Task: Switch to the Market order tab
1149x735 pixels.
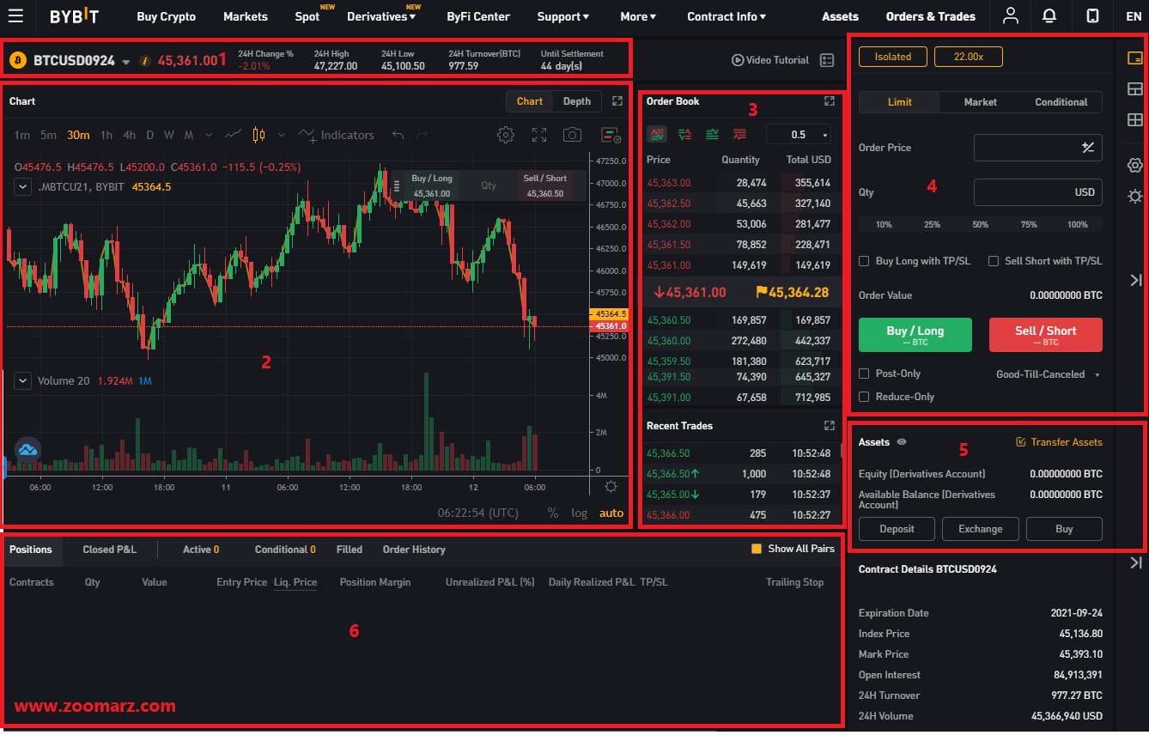Action: tap(980, 101)
